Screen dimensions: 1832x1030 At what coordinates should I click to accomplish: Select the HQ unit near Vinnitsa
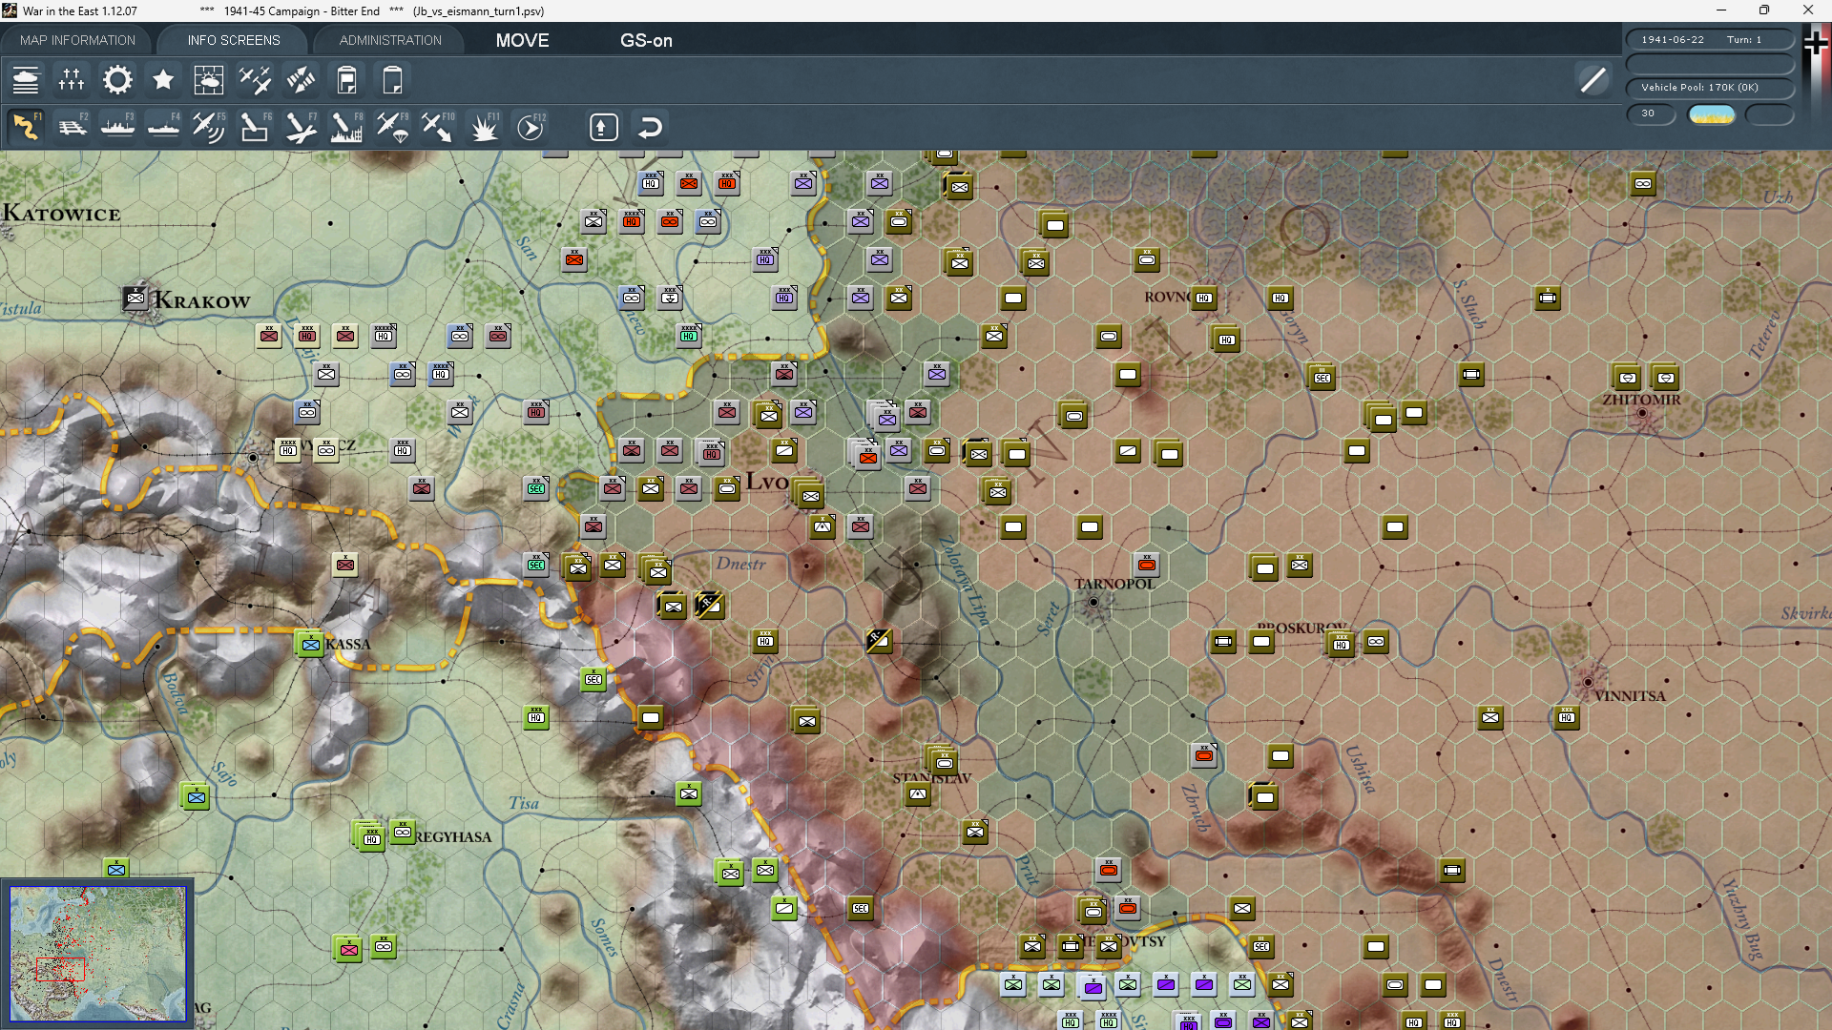point(1567,717)
